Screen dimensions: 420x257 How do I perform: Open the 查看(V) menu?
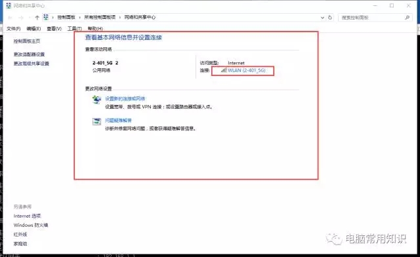click(x=54, y=28)
